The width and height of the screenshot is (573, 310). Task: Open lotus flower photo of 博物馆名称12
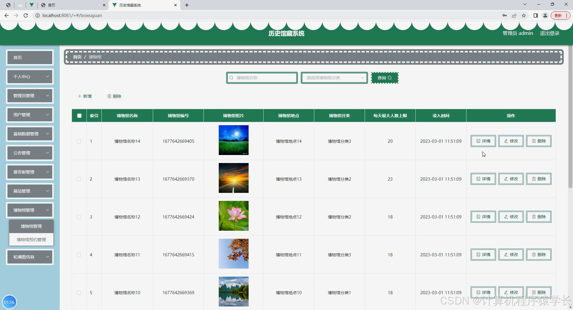tap(234, 216)
